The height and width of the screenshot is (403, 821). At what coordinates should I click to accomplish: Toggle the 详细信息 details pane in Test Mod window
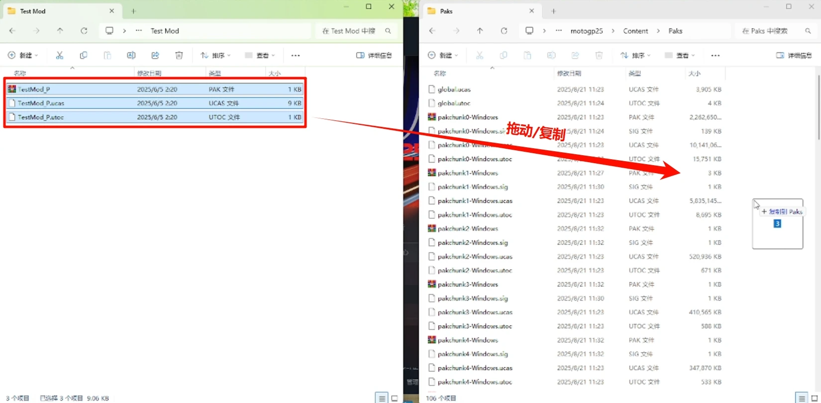pyautogui.click(x=374, y=55)
